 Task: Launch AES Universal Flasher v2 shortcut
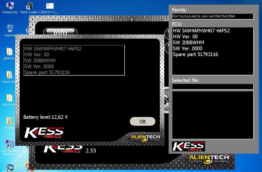coord(10,148)
